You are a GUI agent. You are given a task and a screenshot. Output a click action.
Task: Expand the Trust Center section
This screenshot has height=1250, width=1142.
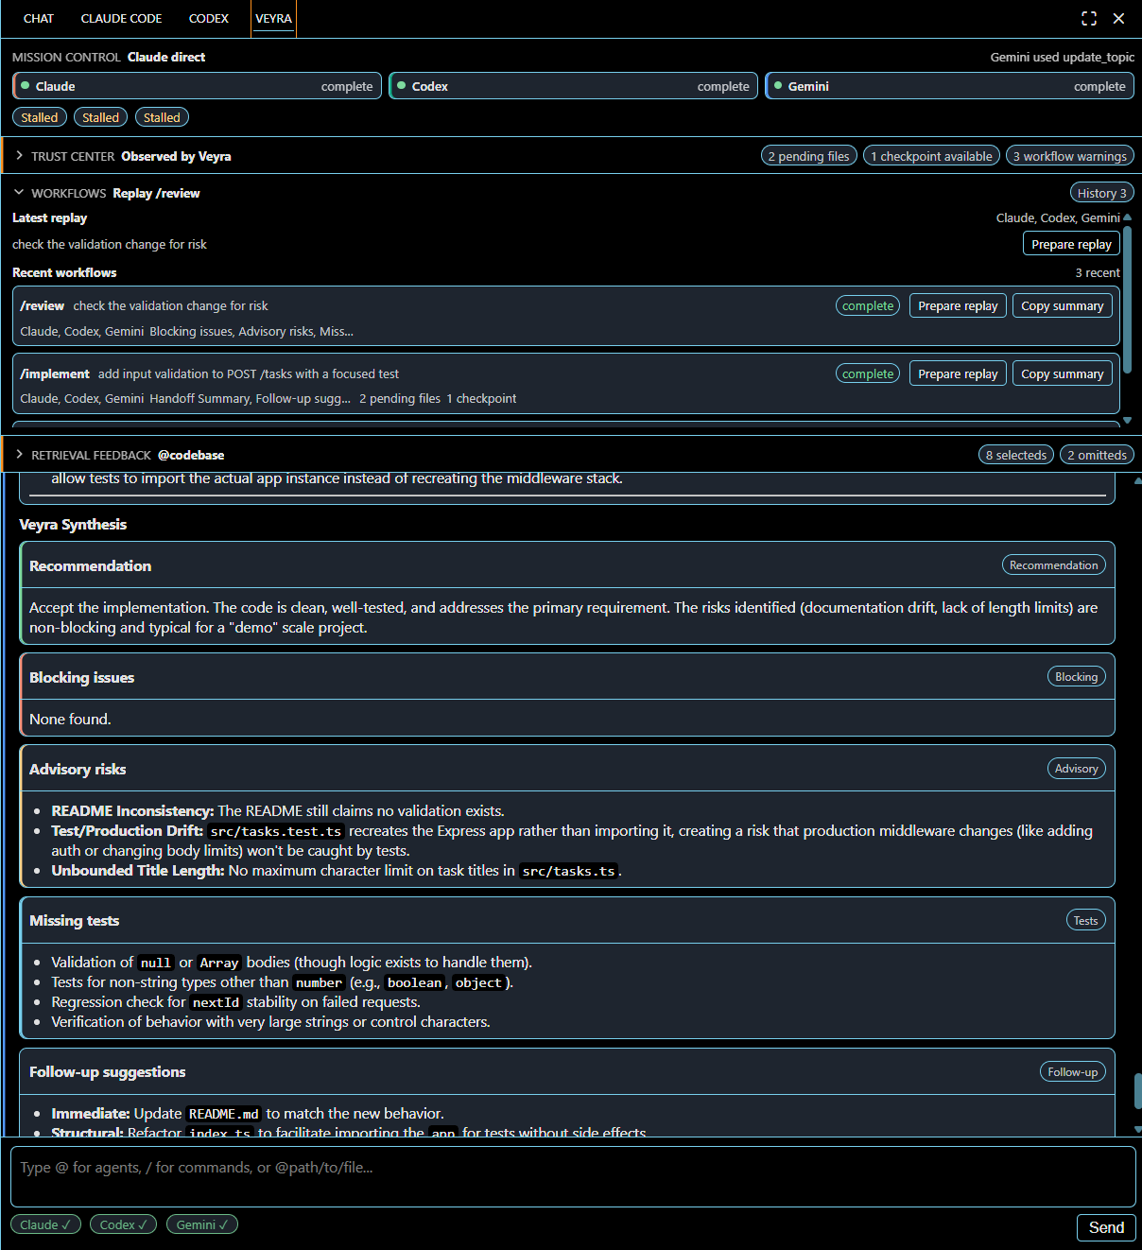[x=19, y=156]
